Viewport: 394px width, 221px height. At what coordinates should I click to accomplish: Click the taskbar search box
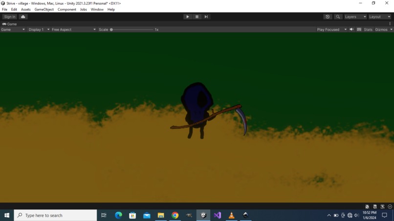(55, 215)
